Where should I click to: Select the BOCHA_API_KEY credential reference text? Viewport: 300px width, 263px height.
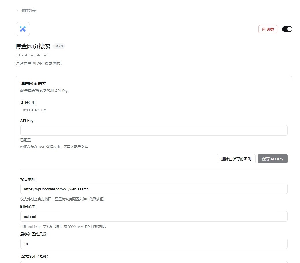(x=34, y=110)
